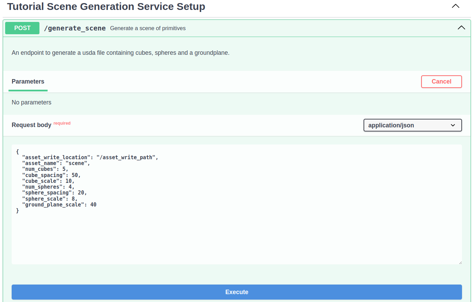Click the Request body heading
Viewport: 474px width, 302px height.
click(x=32, y=125)
